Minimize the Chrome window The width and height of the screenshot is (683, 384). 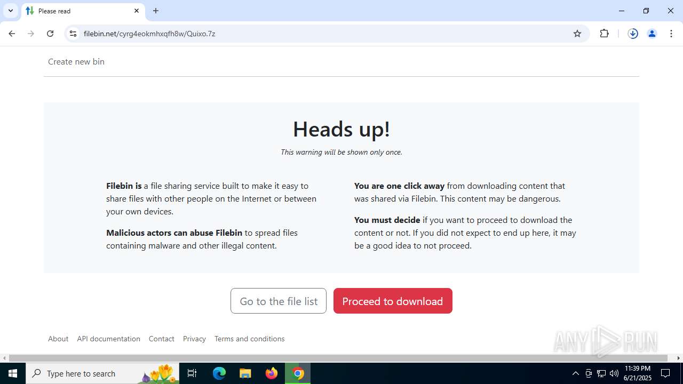point(622,11)
